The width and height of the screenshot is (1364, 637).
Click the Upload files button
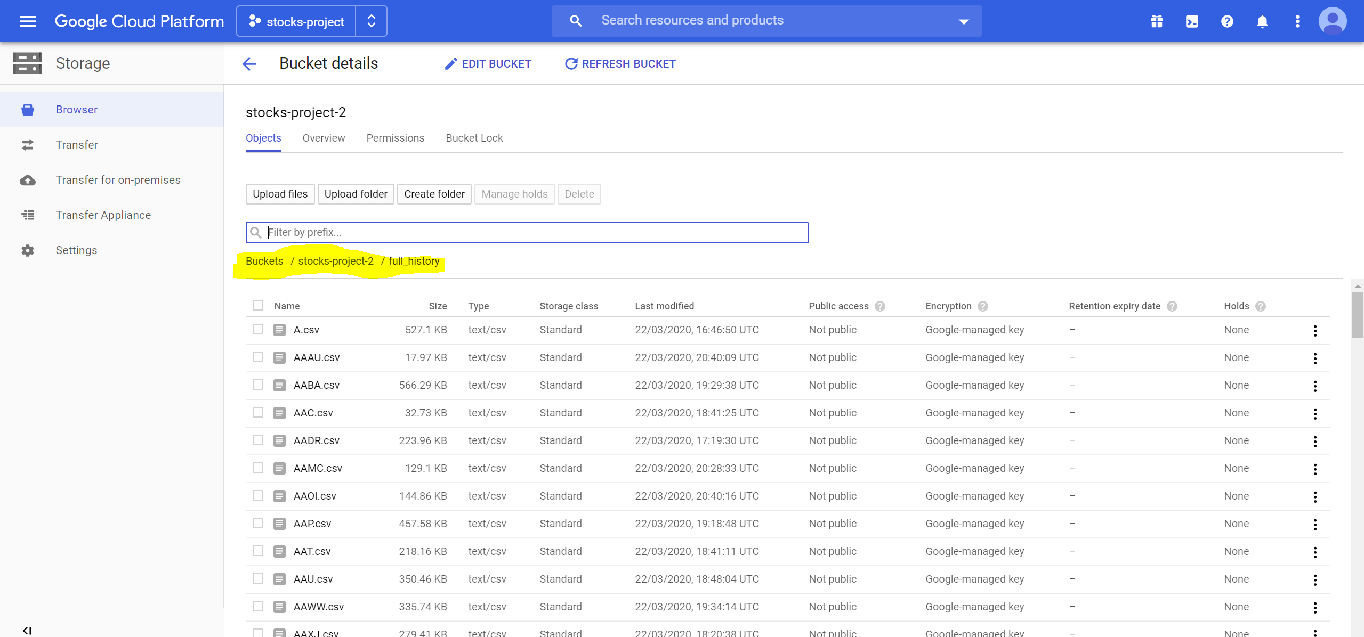[x=280, y=194]
